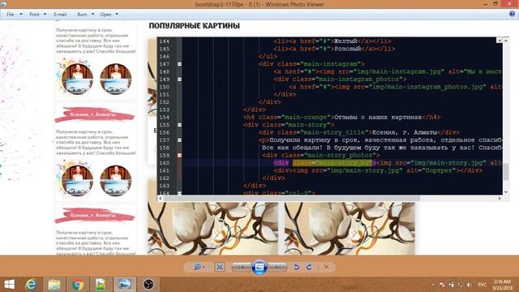
Task: Open the taskbar clock showing 2:16 AM
Action: pyautogui.click(x=502, y=285)
